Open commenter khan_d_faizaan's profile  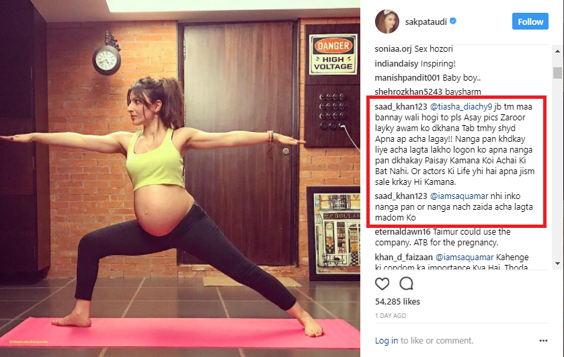[403, 257]
